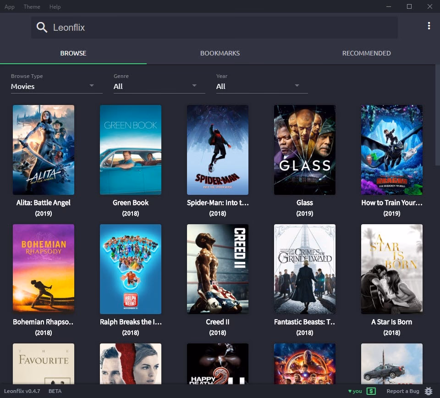Expand the Genre dropdown
This screenshot has width=440, height=398.
click(x=159, y=86)
